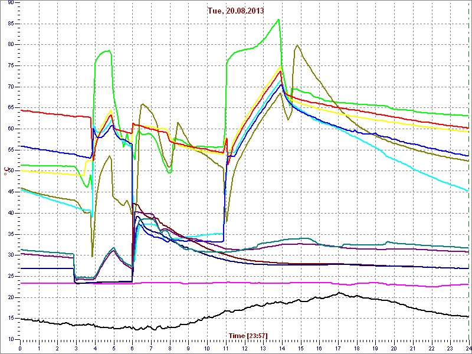Click hour 11 on the time axis

(x=226, y=348)
